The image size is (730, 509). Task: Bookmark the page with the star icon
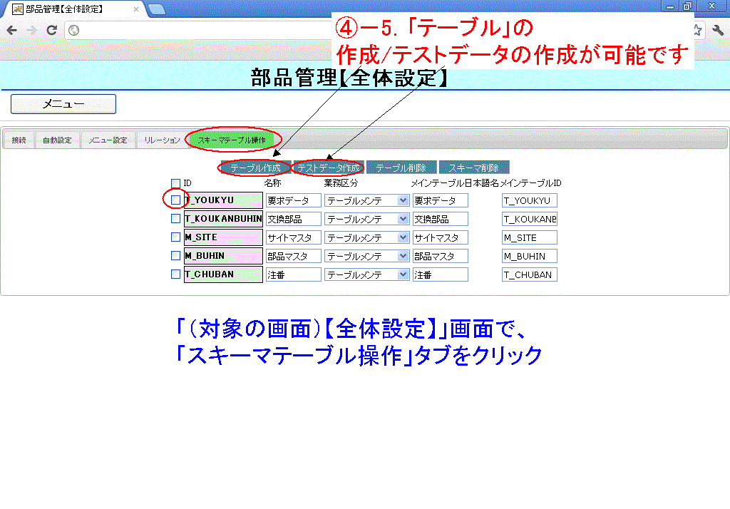pos(697,31)
